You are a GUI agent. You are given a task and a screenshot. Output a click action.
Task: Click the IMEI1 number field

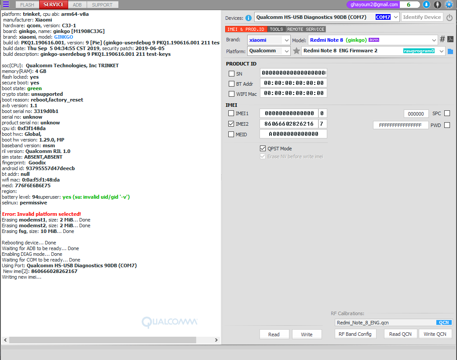click(x=289, y=113)
